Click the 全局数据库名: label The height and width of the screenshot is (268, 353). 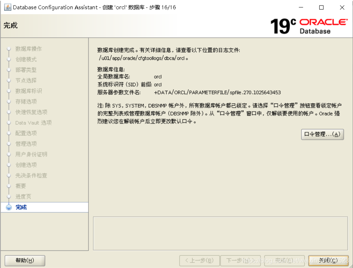(114, 77)
